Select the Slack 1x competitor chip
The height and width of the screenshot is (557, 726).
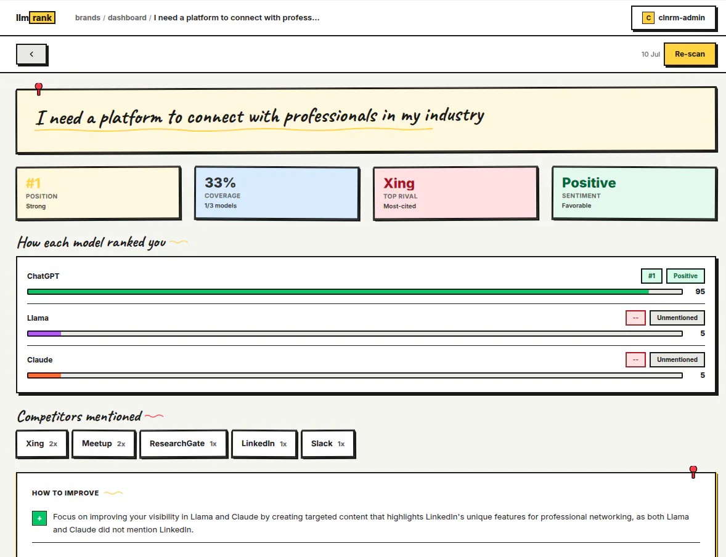pyautogui.click(x=328, y=444)
